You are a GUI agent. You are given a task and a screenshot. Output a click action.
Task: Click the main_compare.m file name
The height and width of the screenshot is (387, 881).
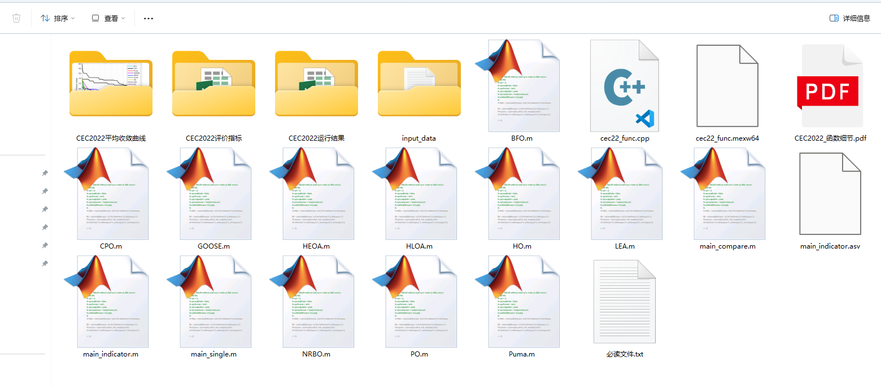coord(727,246)
